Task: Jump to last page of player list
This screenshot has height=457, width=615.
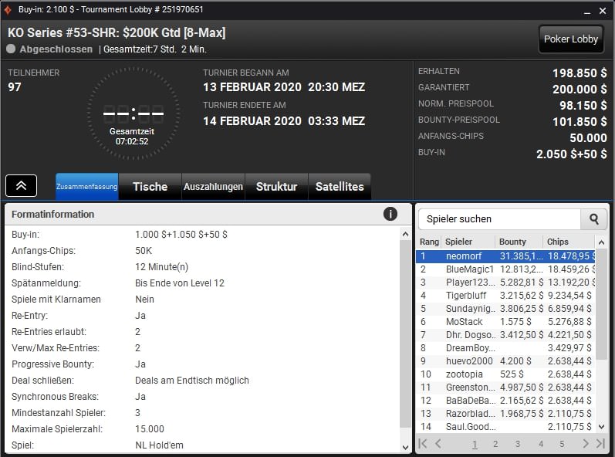Action: [600, 444]
